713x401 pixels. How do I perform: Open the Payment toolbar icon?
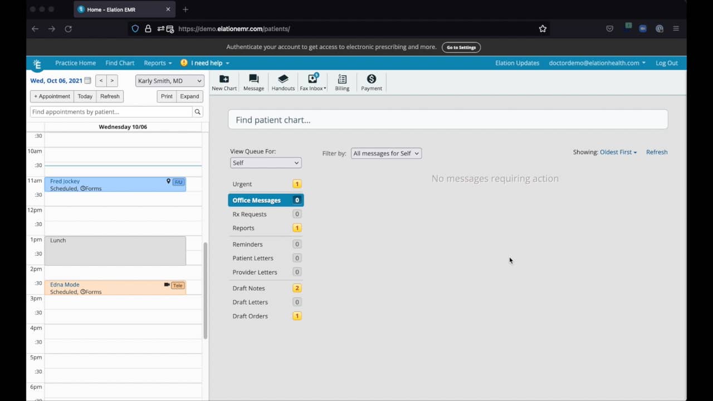[x=372, y=82]
